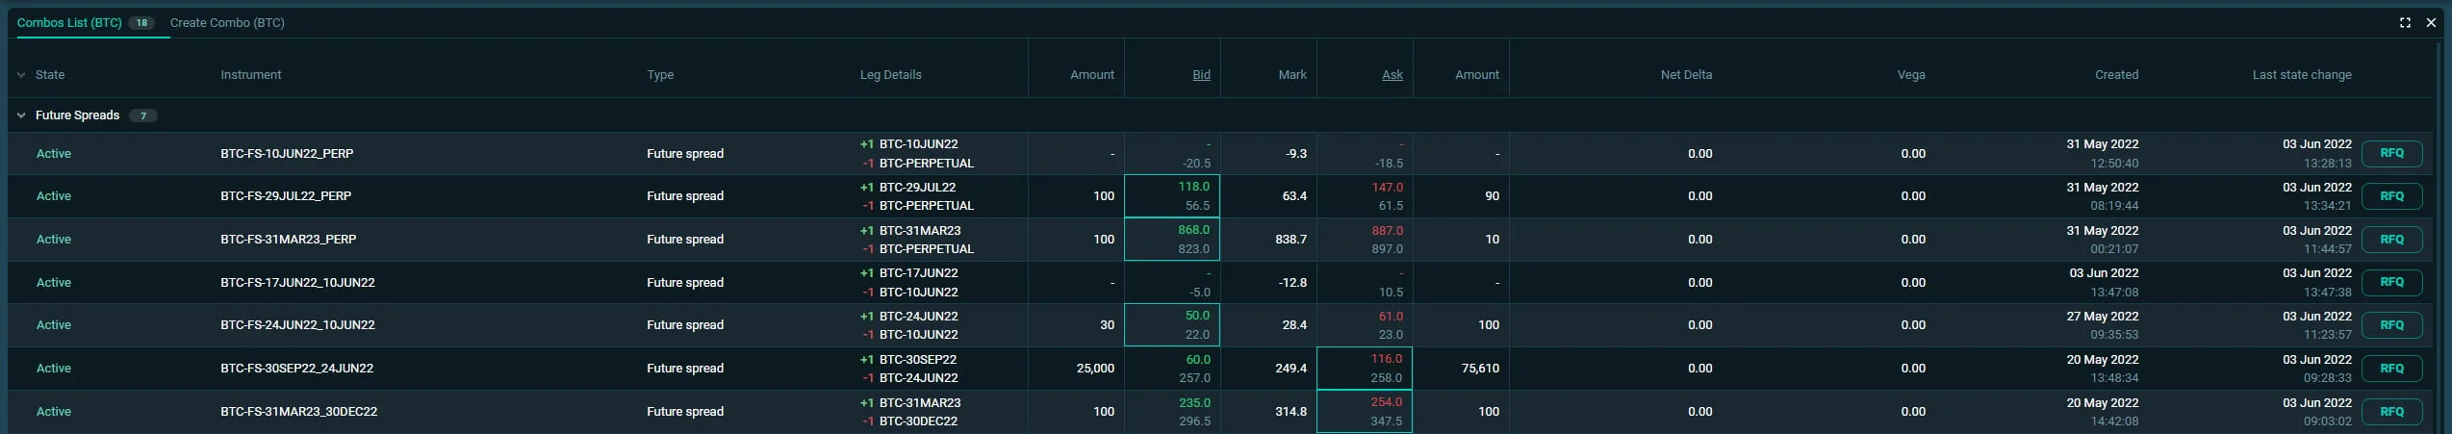Screen dimensions: 2452x434
Task: Click the 254.0 ask cell
Action: click(1365, 412)
